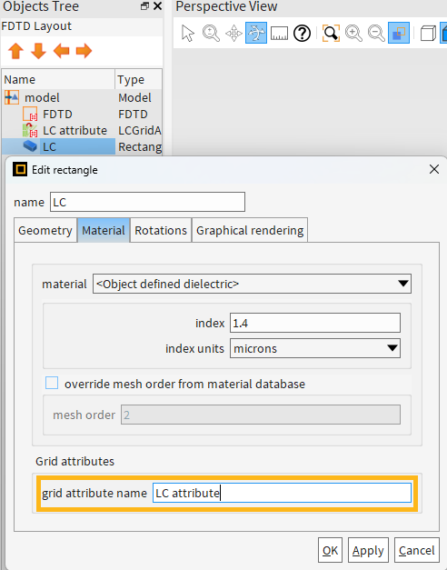Activate the zoom magnifier tool
The image size is (447, 570).
(211, 33)
